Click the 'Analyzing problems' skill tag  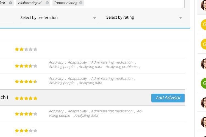(x=121, y=67)
